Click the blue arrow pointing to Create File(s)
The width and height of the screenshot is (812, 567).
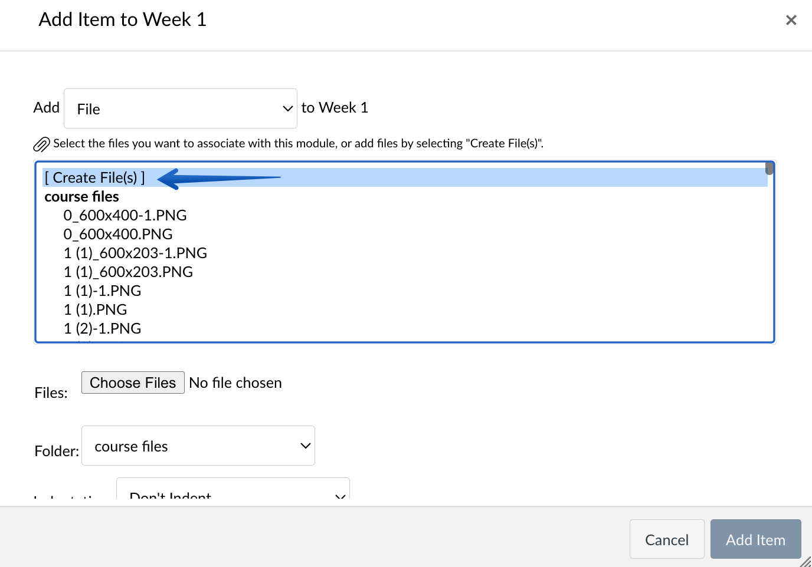pyautogui.click(x=219, y=179)
